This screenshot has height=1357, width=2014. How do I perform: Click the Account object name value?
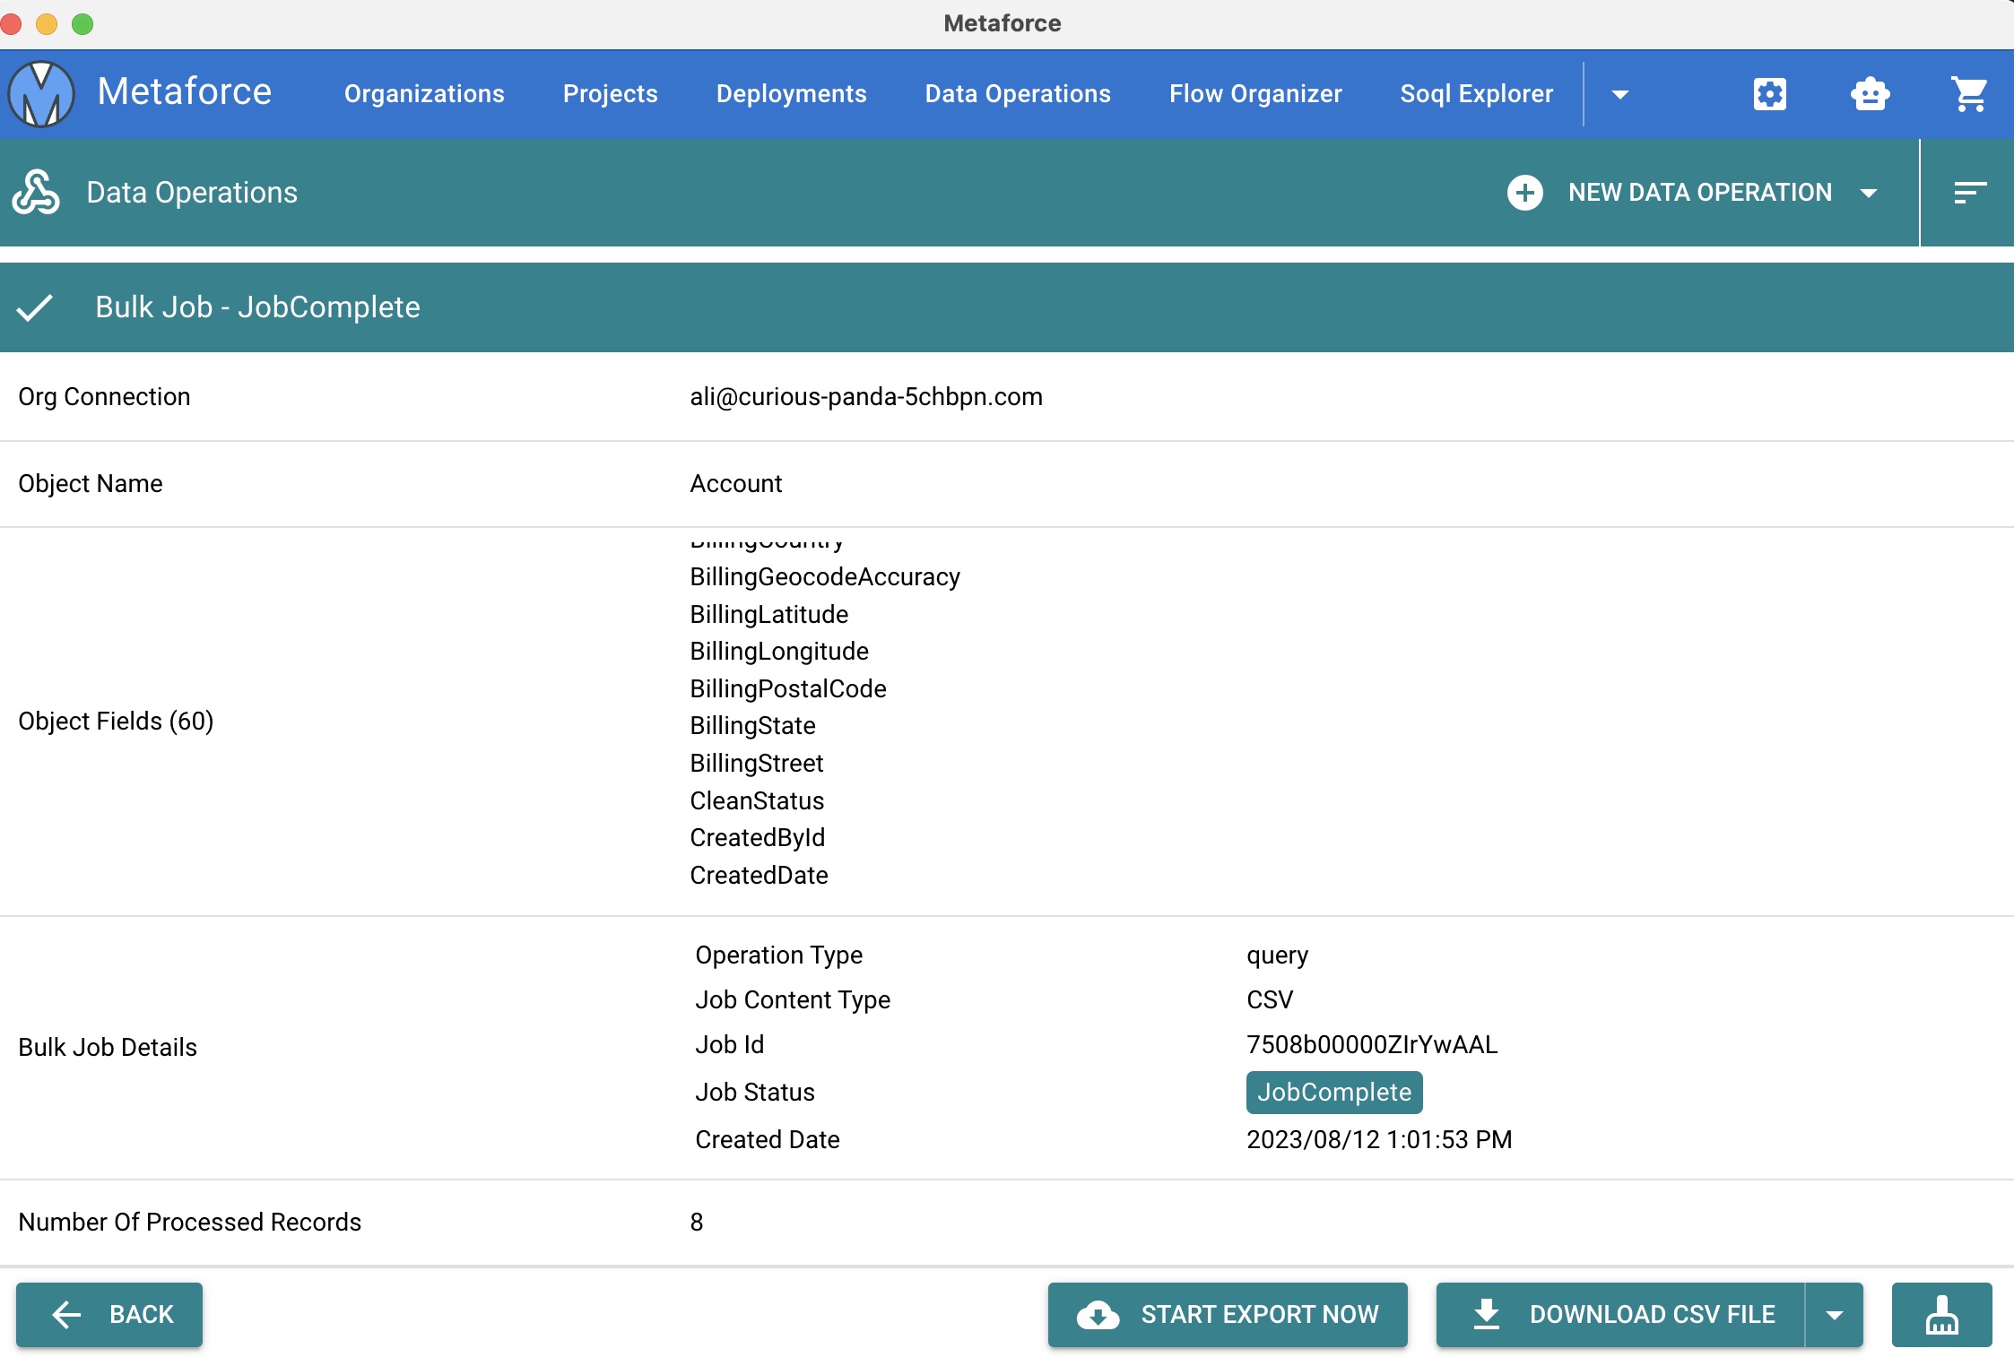tap(735, 484)
